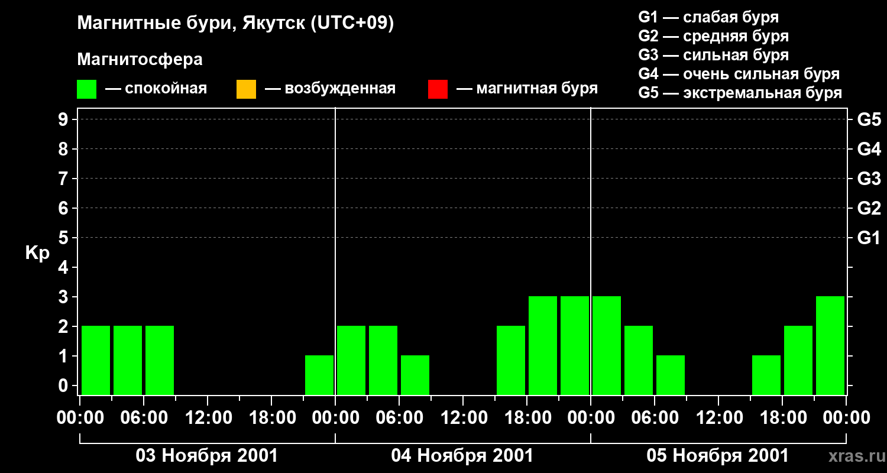Click the green 'спокойная' legend swatch
Image resolution: width=887 pixels, height=473 pixels.
pos(87,89)
